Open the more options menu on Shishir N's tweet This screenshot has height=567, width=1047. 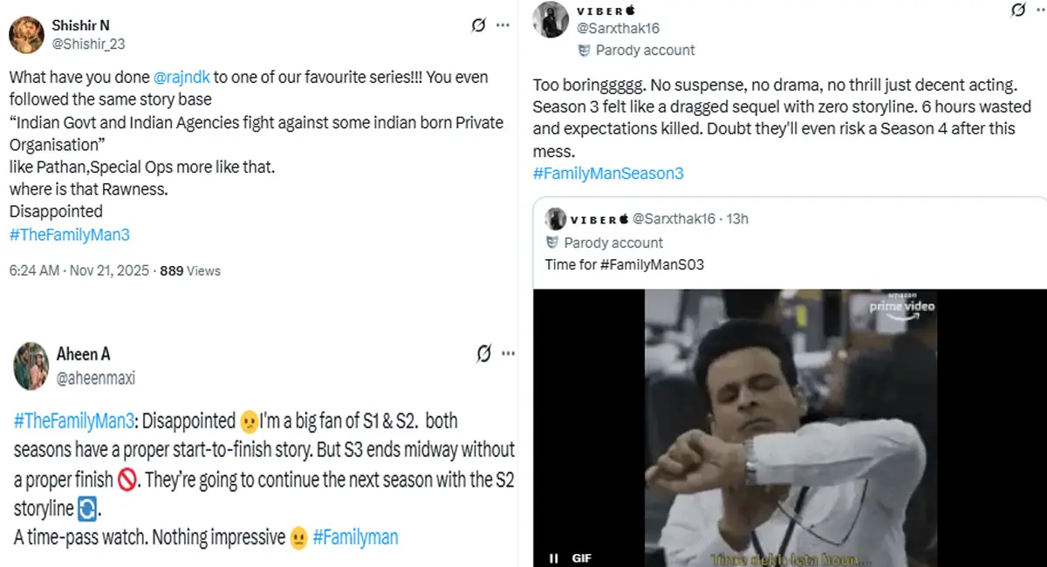pos(503,25)
